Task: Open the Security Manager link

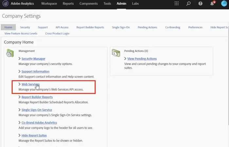Action: click(33, 59)
